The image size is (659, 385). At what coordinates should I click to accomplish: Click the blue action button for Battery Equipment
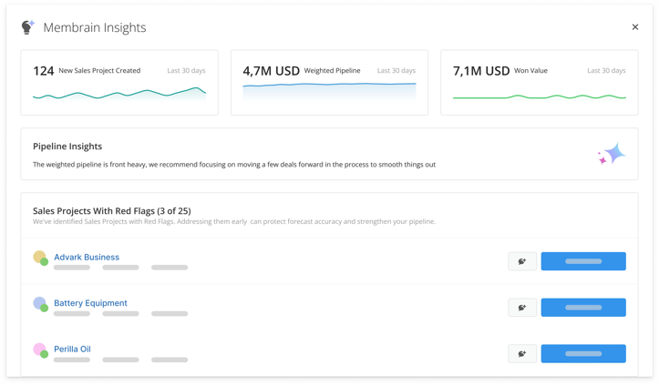[x=583, y=308]
